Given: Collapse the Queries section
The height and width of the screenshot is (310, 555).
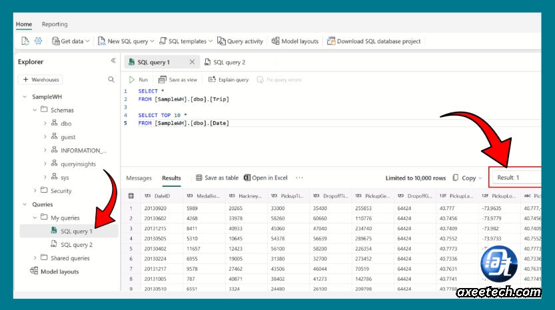Looking at the screenshot, I should pyautogui.click(x=25, y=204).
